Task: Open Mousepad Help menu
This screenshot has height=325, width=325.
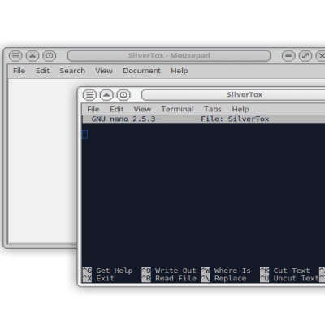Action: pyautogui.click(x=180, y=71)
